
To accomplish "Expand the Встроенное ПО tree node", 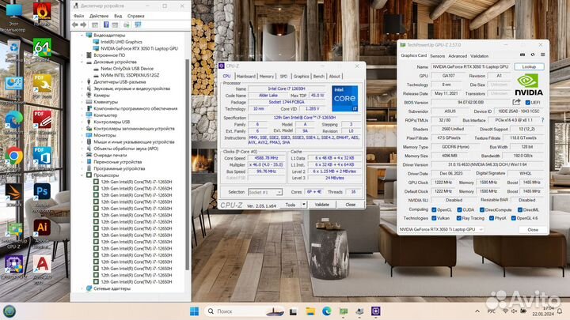I will pyautogui.click(x=82, y=55).
